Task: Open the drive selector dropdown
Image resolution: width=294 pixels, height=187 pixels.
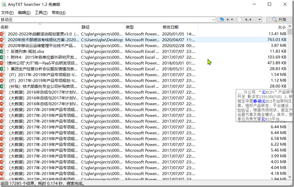Action: coord(226,20)
